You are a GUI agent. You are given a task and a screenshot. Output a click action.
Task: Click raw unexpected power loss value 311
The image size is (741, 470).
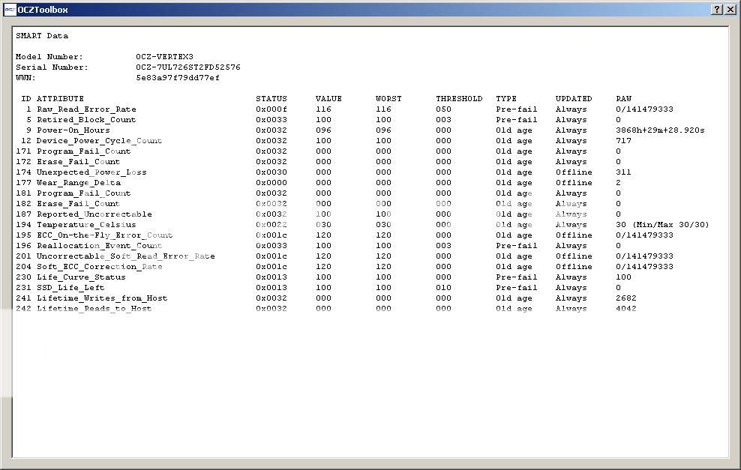coord(624,172)
